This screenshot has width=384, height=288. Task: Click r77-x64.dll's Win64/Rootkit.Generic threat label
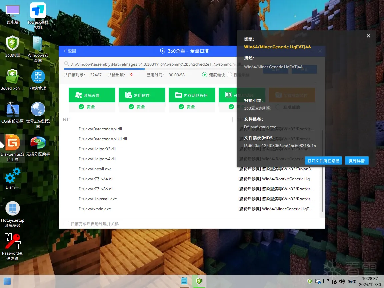(x=275, y=179)
